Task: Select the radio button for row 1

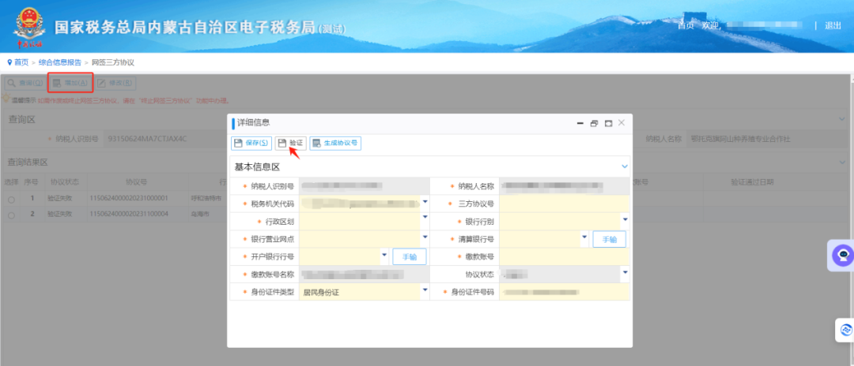Action: click(11, 200)
